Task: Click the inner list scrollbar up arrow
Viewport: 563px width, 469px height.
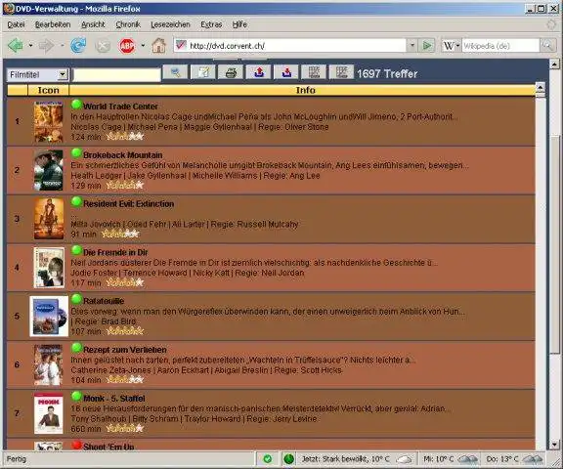Action: click(540, 87)
